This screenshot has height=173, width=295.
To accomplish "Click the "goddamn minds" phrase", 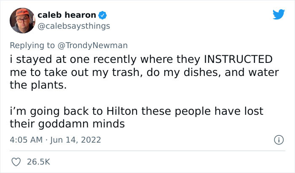I will coord(81,124).
